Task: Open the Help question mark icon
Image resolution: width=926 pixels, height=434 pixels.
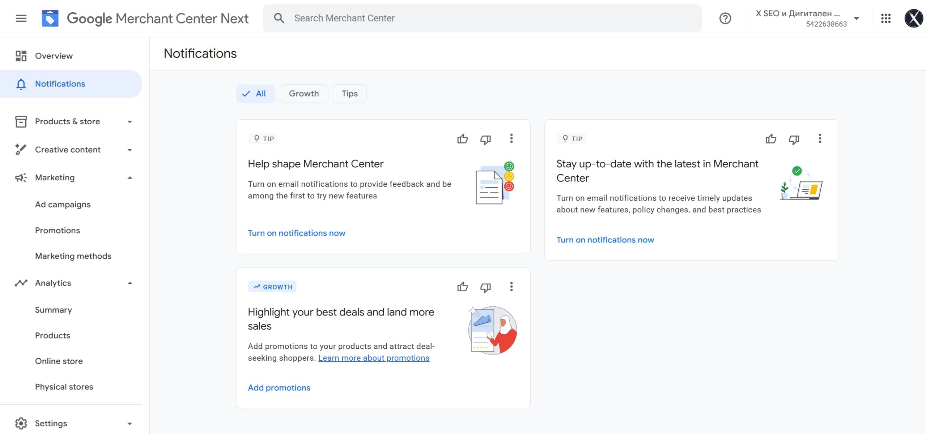Action: [725, 18]
